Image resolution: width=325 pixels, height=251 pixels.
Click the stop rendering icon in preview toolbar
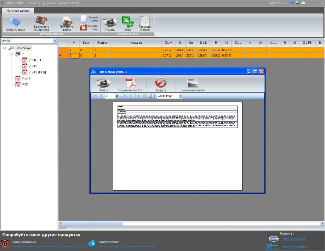(x=145, y=96)
